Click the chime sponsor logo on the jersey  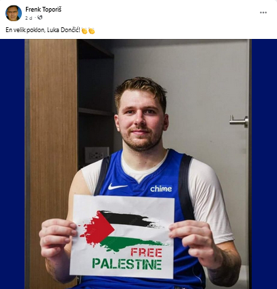coord(161,189)
